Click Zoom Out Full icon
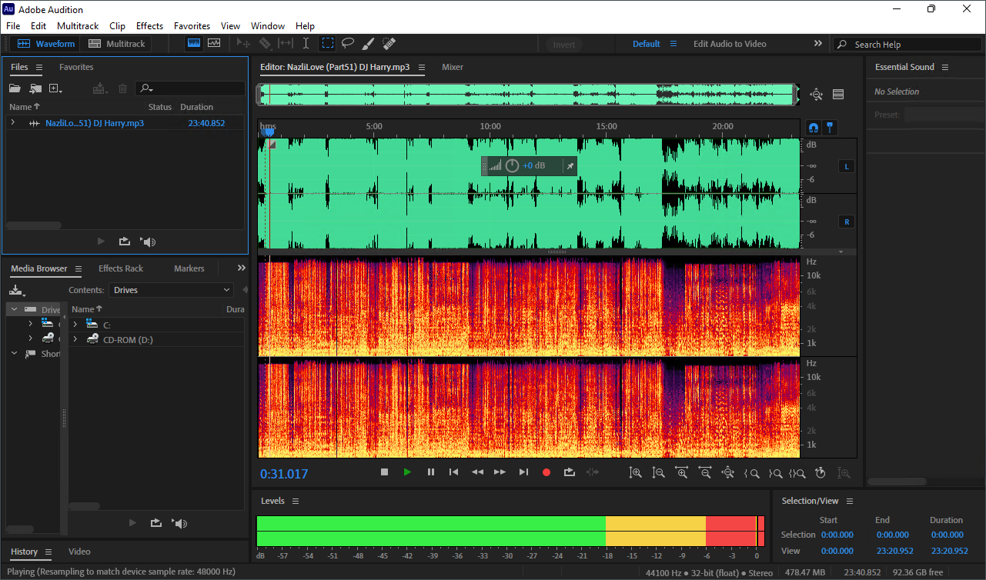This screenshot has width=986, height=580. (727, 473)
